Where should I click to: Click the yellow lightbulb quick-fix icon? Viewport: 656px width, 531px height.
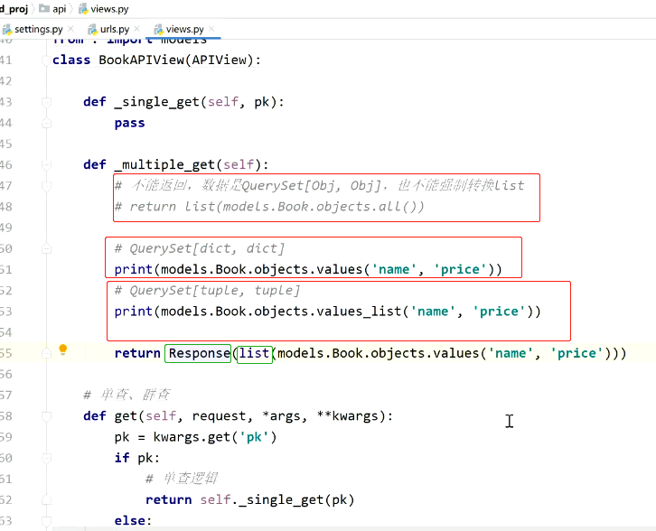click(x=62, y=349)
